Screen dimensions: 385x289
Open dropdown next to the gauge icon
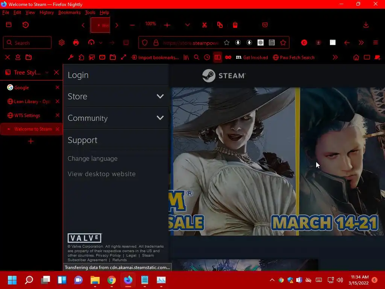(101, 43)
